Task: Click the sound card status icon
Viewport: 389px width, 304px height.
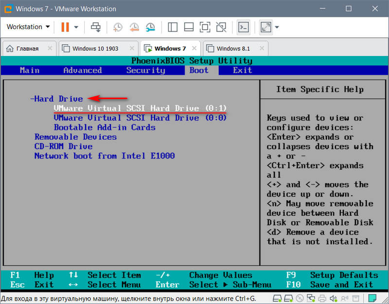Action: click(x=333, y=298)
